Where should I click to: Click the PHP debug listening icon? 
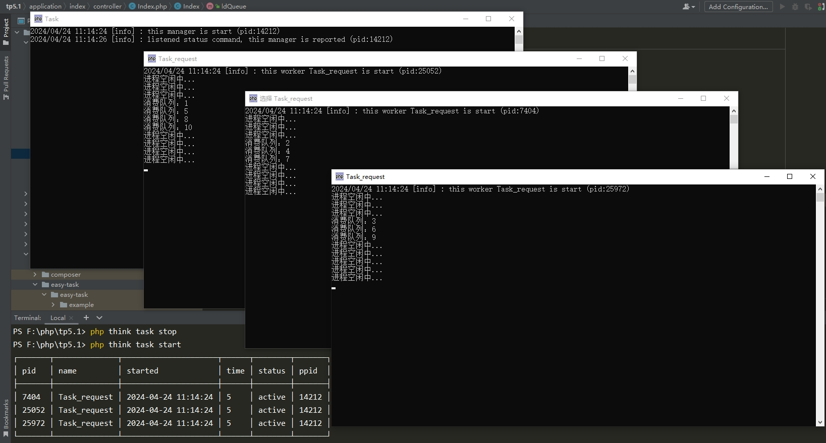(821, 7)
